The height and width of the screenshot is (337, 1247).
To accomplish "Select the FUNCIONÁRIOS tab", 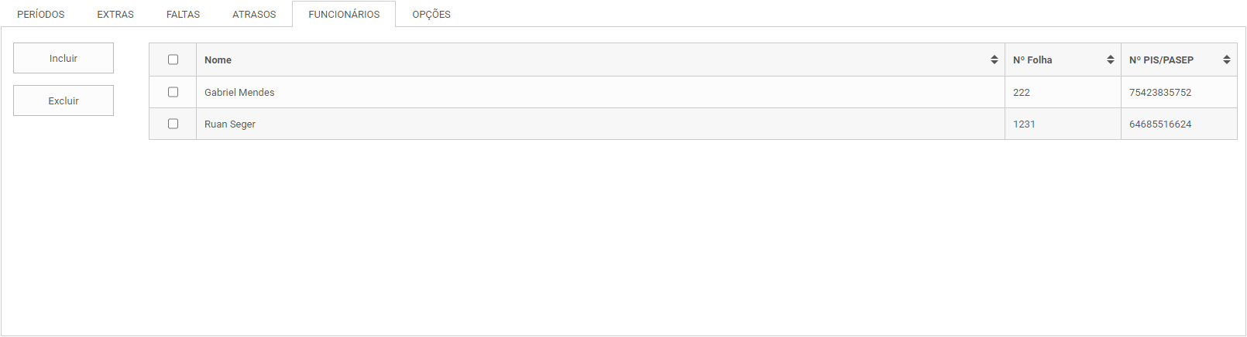I will click(x=344, y=14).
